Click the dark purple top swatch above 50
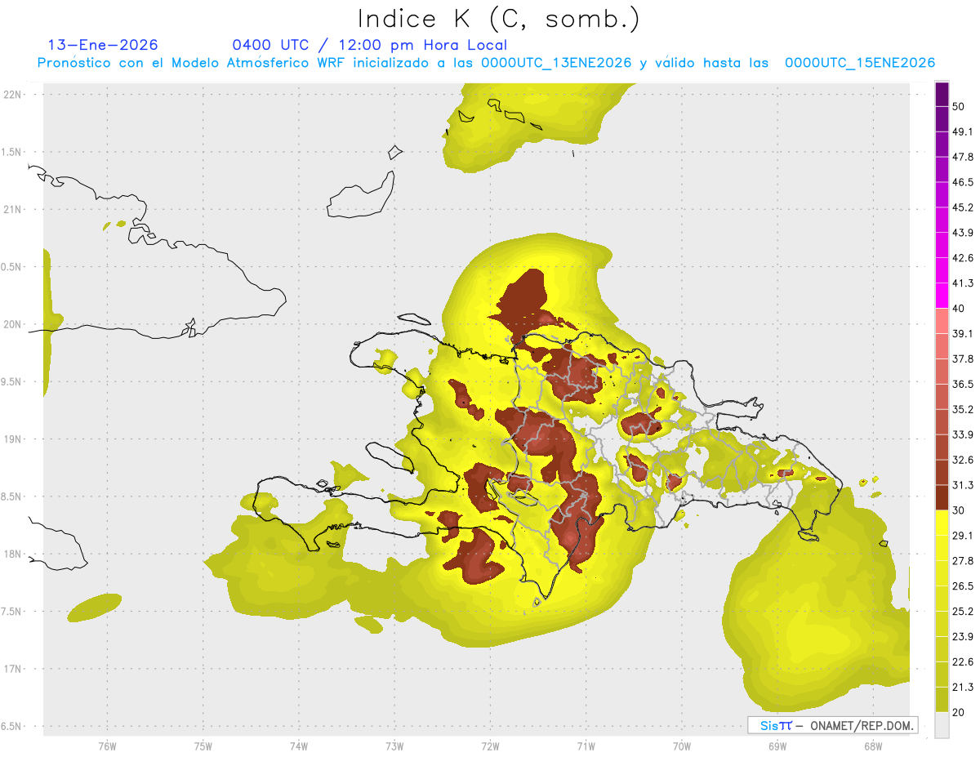980x757 pixels. 942,94
